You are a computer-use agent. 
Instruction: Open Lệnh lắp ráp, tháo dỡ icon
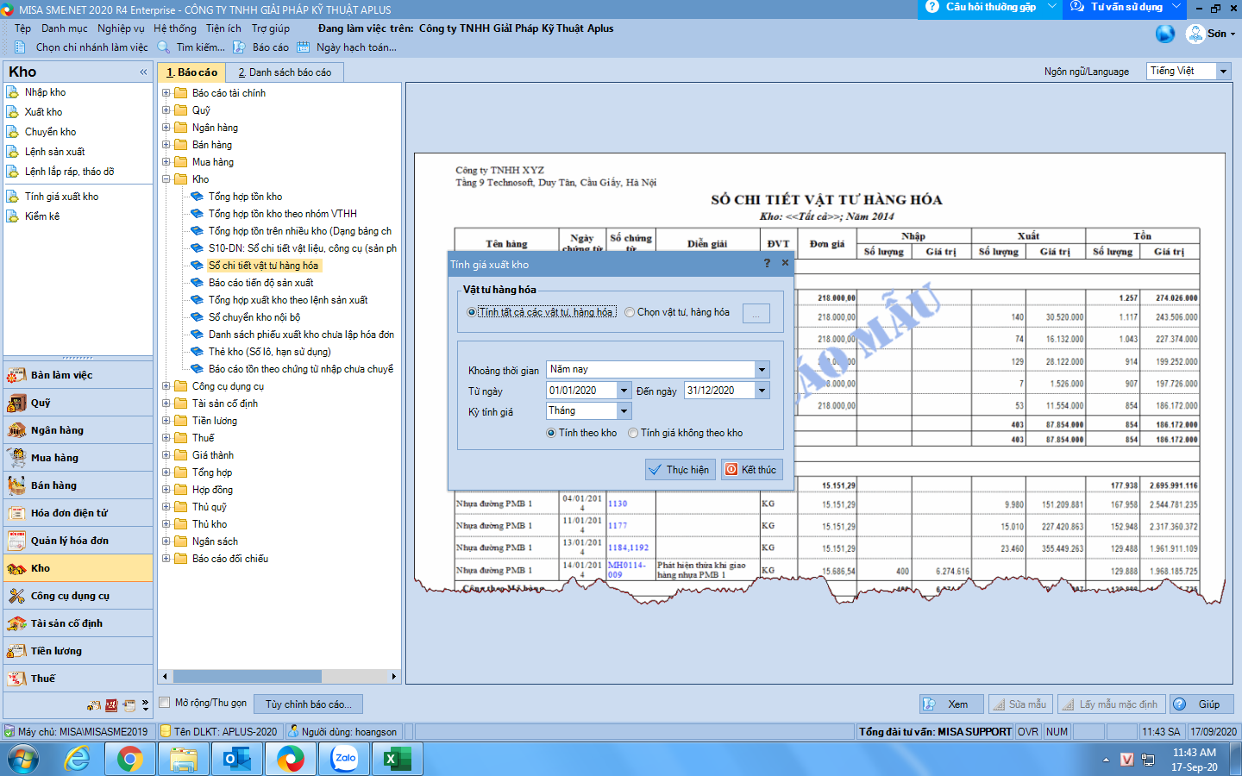[13, 172]
